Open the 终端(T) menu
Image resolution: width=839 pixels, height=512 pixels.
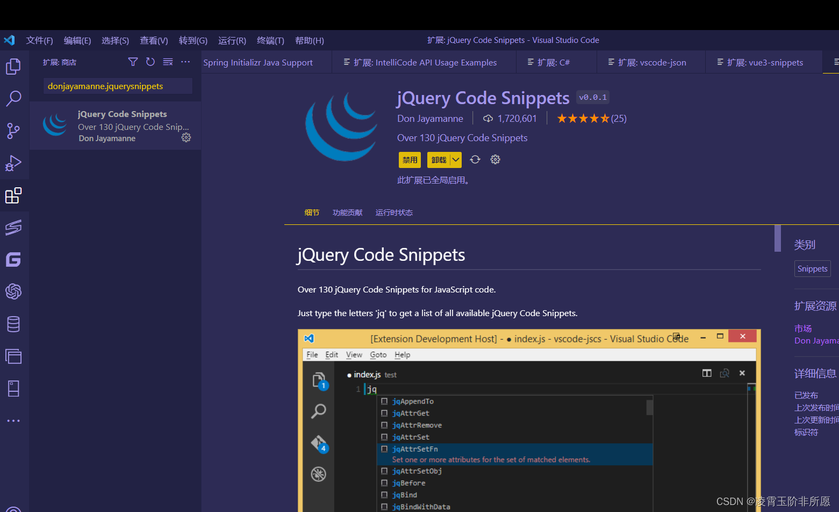click(270, 40)
